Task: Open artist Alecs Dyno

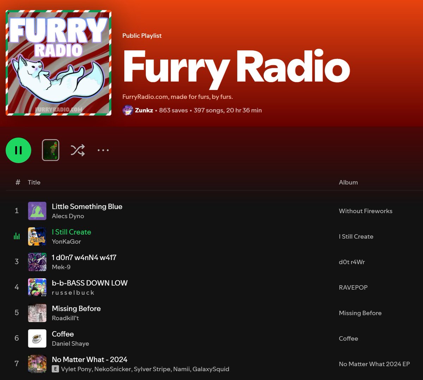Action: [68, 216]
